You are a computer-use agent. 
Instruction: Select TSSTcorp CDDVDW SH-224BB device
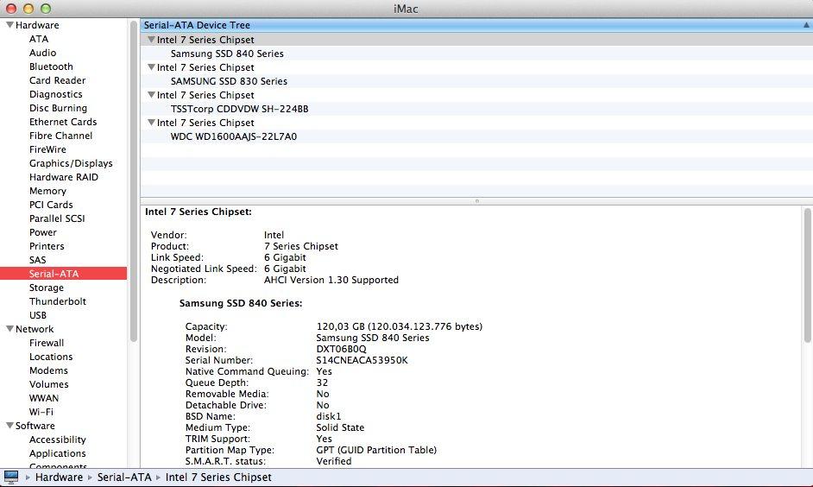240,109
